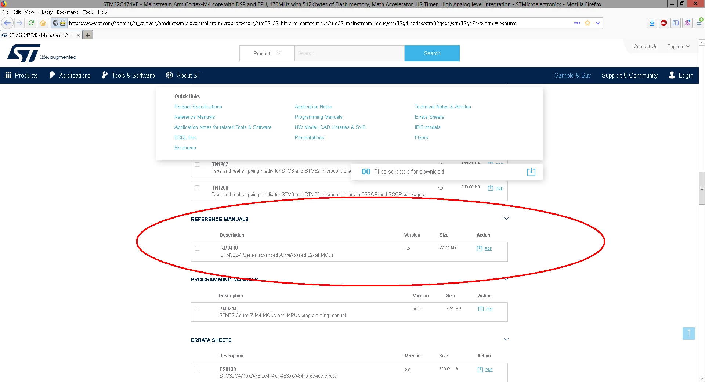Click the Adblock Plus toolbar icon
This screenshot has width=705, height=382.
pos(664,23)
